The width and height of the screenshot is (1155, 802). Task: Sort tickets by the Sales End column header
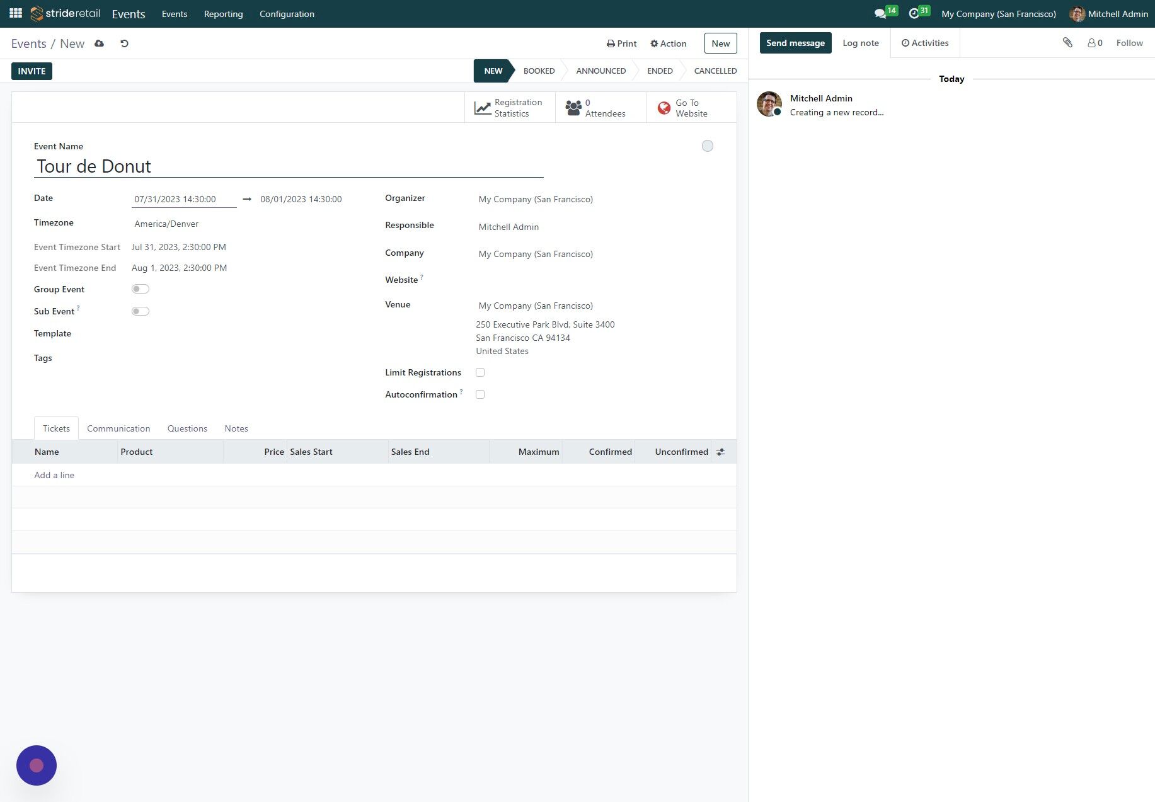point(439,452)
